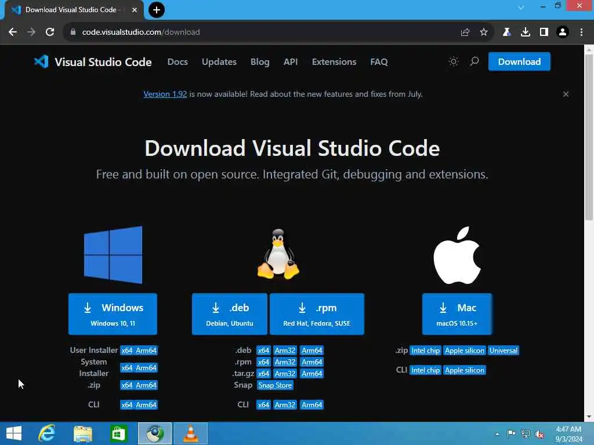The height and width of the screenshot is (445, 594).
Task: Click the Windows logo image
Action: (113, 255)
